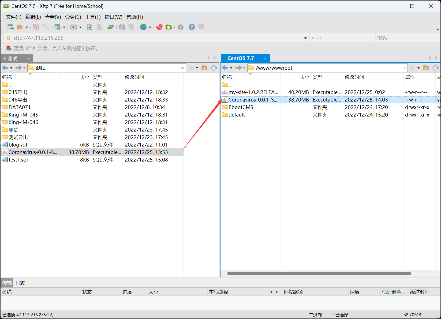Click the red flag add-session icon
This screenshot has width=441, height=319.
click(x=9, y=48)
